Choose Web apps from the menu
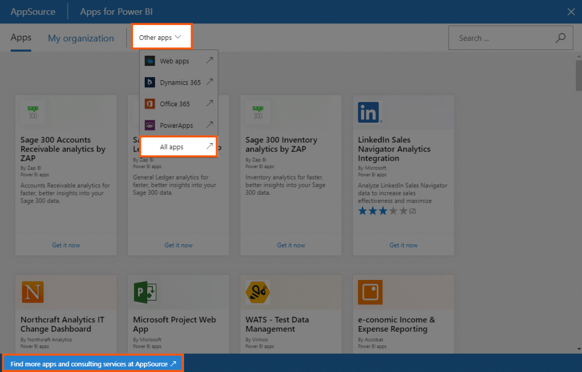Screen dimensions: 582x372 (178, 61)
